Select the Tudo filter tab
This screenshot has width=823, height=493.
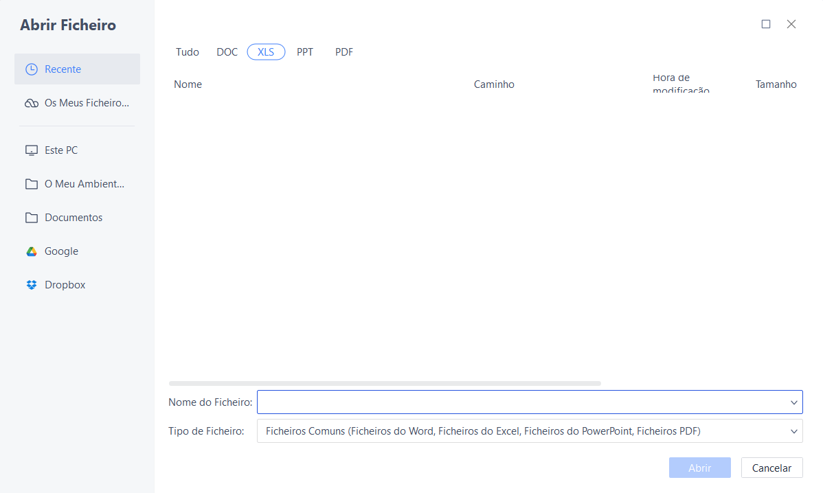click(x=187, y=51)
